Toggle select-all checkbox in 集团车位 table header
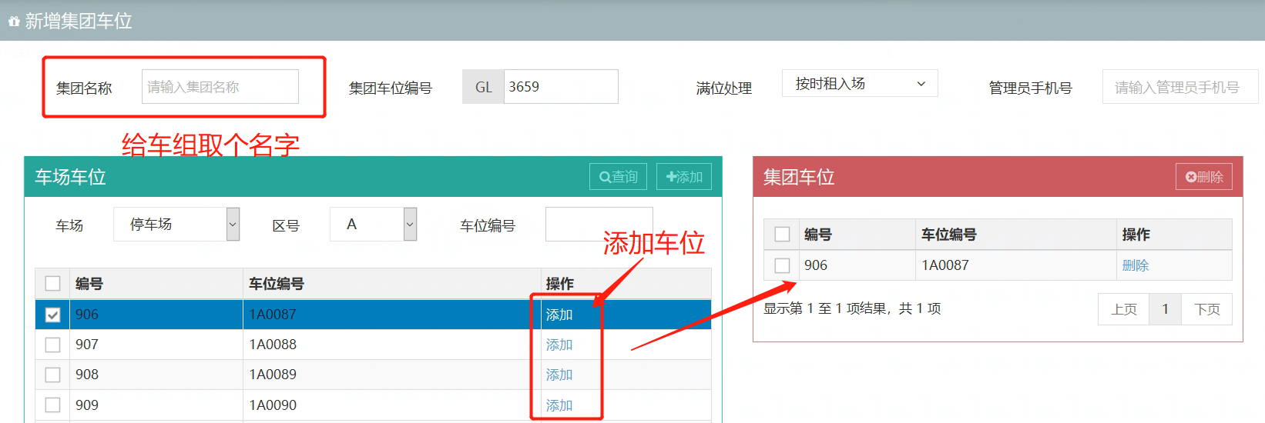Image resolution: width=1265 pixels, height=423 pixels. pos(782,235)
